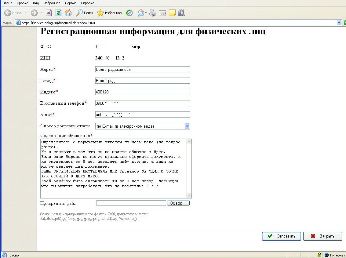Open the Поиск search tool

85,13
